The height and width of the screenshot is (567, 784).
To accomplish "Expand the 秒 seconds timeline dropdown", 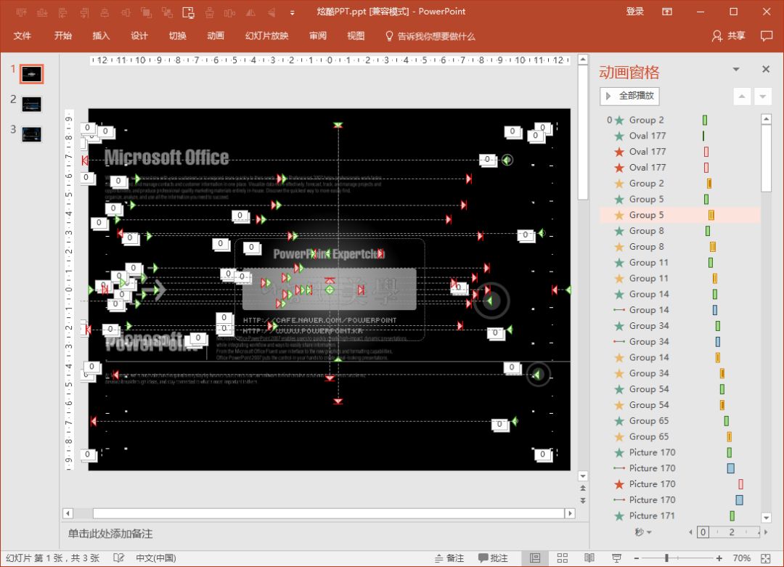I will [x=642, y=532].
